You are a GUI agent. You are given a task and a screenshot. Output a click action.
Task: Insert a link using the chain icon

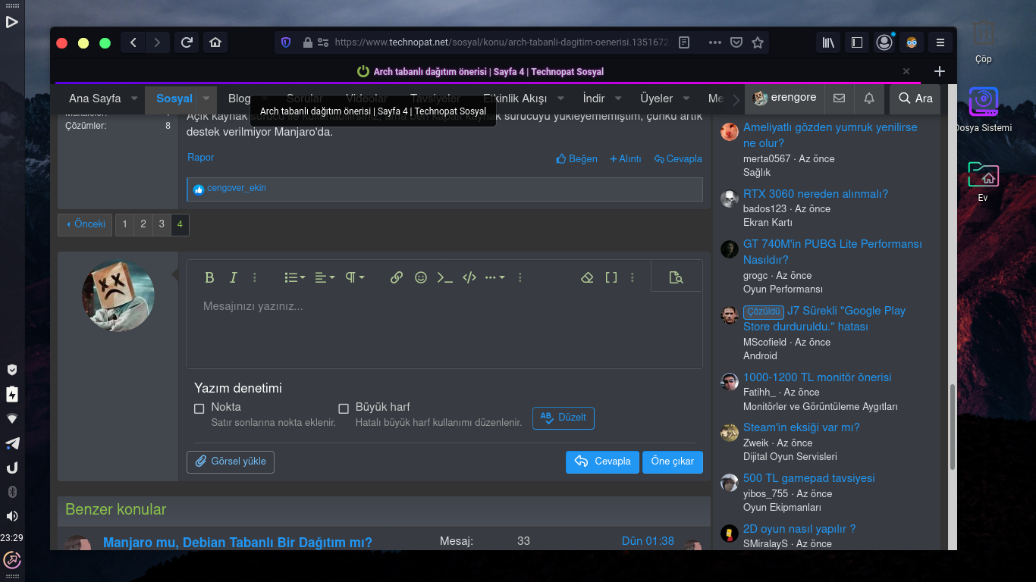coord(397,277)
